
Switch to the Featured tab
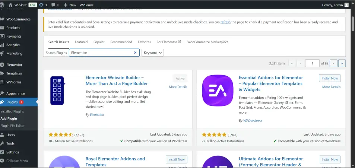click(x=81, y=42)
